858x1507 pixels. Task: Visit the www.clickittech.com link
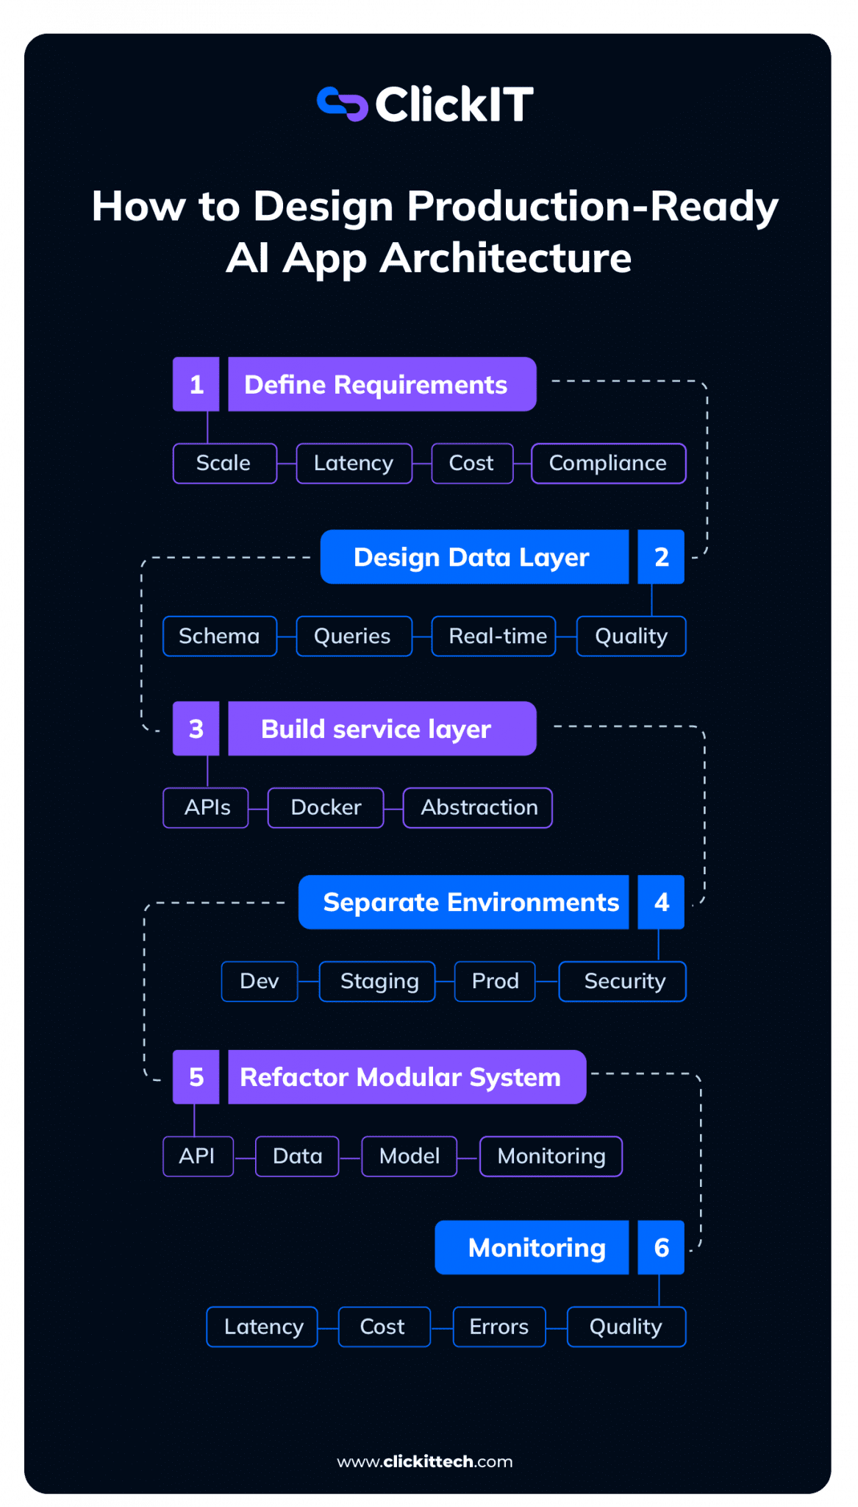click(425, 1461)
